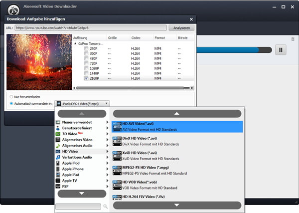Pause the download with the pause button

281,50
